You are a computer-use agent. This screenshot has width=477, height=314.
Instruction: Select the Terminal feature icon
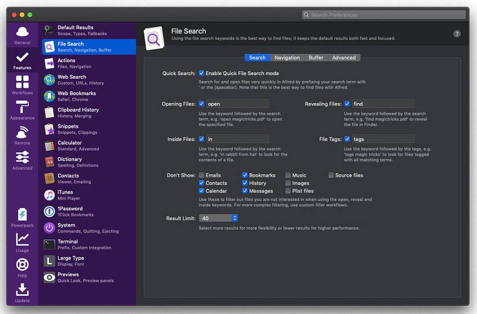tap(49, 245)
